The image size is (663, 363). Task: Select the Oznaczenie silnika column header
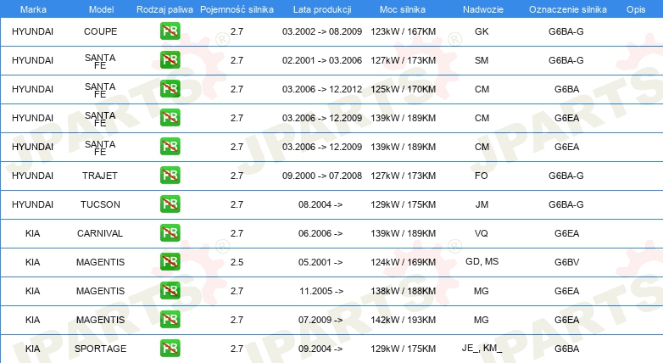click(x=567, y=9)
